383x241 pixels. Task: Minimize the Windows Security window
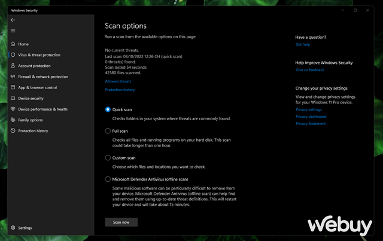tap(343, 10)
